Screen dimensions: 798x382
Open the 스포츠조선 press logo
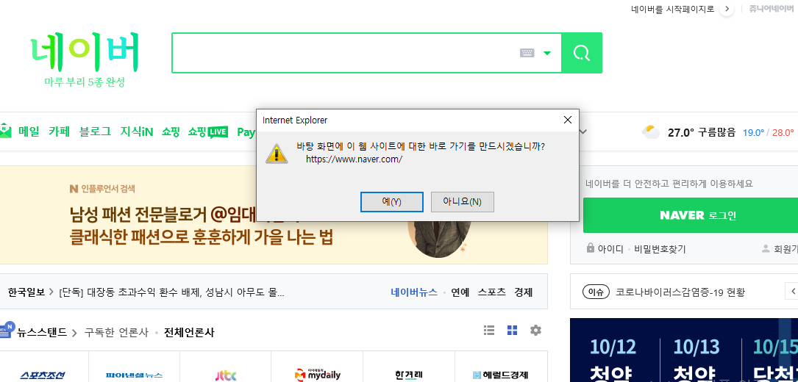click(x=43, y=375)
